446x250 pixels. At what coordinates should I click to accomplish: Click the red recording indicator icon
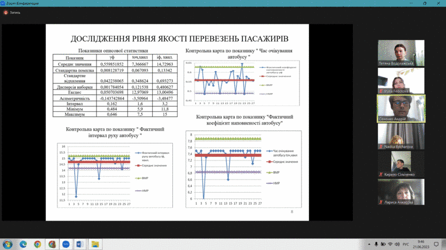5,12
